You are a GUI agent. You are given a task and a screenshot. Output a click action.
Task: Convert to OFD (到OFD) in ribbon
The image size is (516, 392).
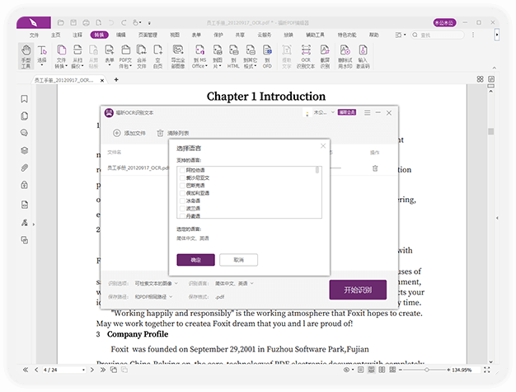click(x=267, y=56)
